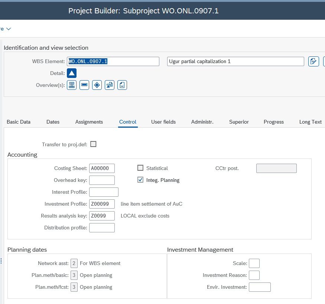Select the Investment Reason input box
The width and height of the screenshot is (325, 304).
tap(254, 275)
